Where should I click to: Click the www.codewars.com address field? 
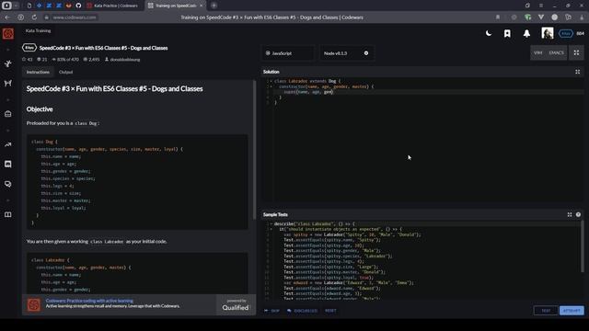click(75, 17)
